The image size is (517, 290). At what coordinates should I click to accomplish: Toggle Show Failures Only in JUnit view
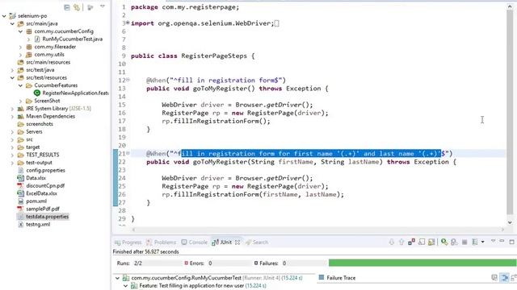(411, 242)
